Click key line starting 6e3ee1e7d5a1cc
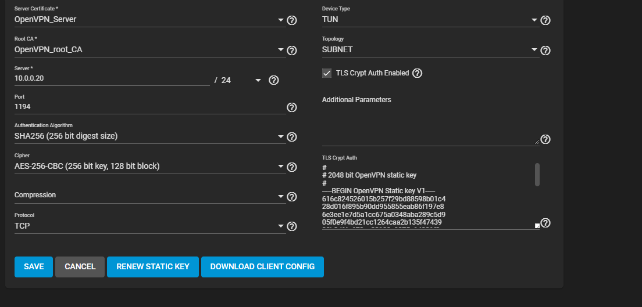Viewport: 642px width, 307px height. 384,214
